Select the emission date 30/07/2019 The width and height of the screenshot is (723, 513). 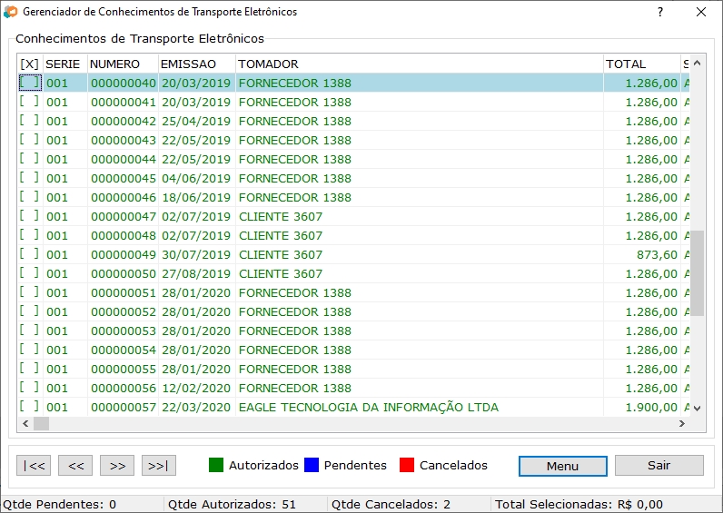tap(196, 254)
